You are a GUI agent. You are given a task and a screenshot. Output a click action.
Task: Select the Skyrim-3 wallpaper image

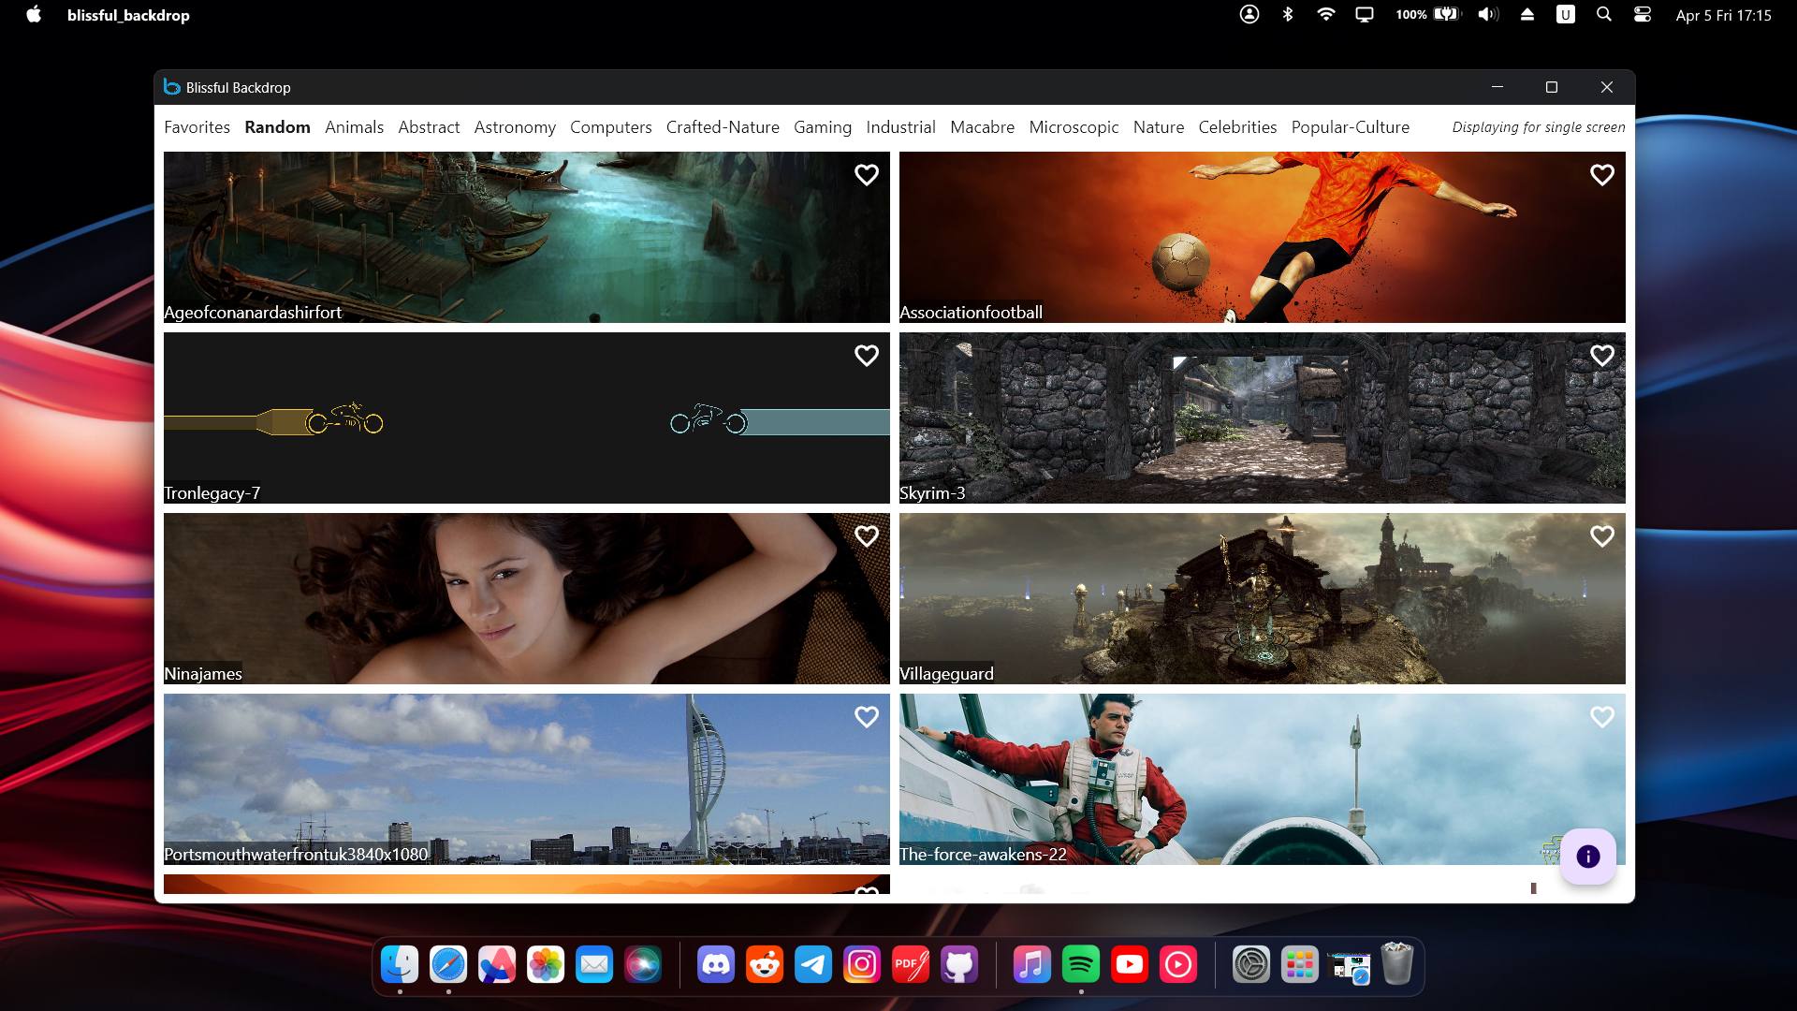click(1262, 418)
